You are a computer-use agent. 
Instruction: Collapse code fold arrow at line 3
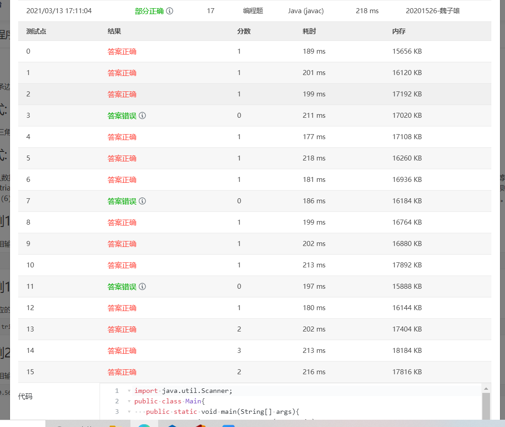[x=129, y=412]
